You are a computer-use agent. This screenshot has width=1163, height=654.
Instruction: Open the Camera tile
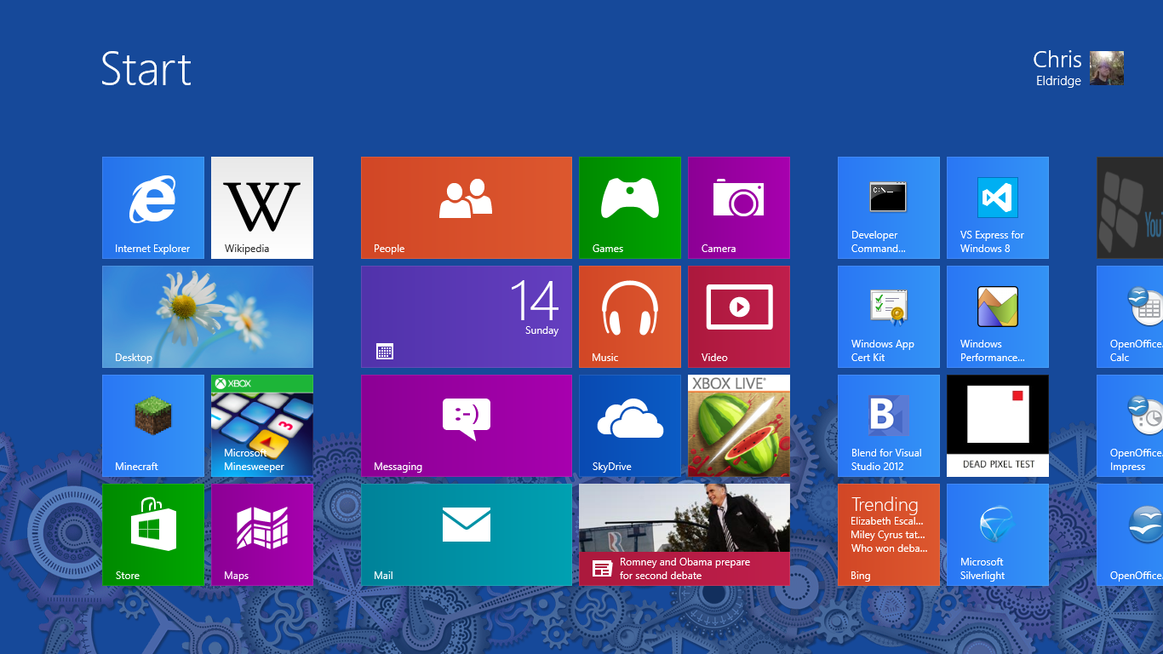pyautogui.click(x=739, y=208)
